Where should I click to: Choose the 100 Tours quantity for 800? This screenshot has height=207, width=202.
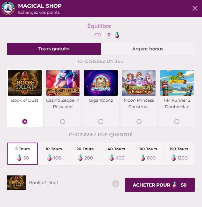click(x=147, y=153)
